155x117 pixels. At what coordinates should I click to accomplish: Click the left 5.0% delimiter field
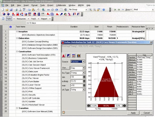pos(94,106)
